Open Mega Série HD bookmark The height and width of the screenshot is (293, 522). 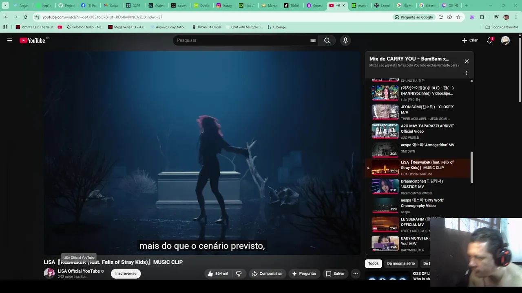coord(127,27)
